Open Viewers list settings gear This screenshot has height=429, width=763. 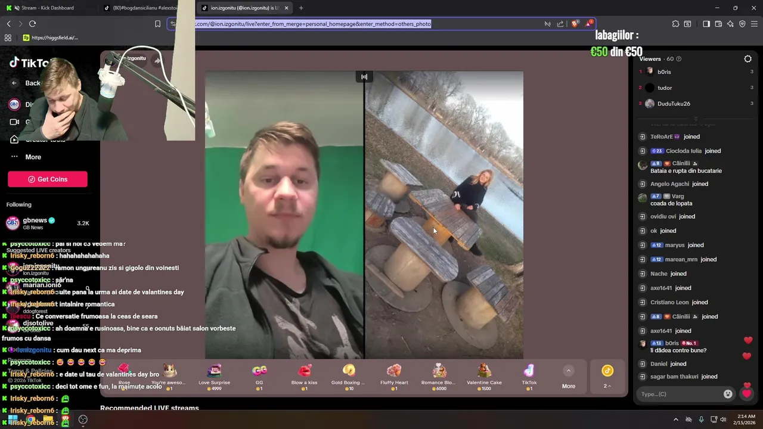coord(748,59)
